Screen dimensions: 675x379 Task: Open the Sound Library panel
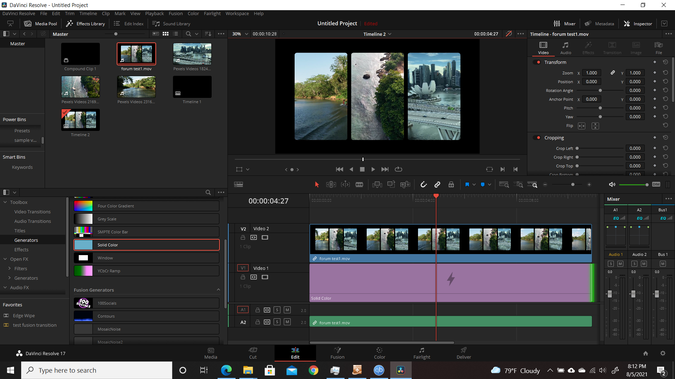171,24
